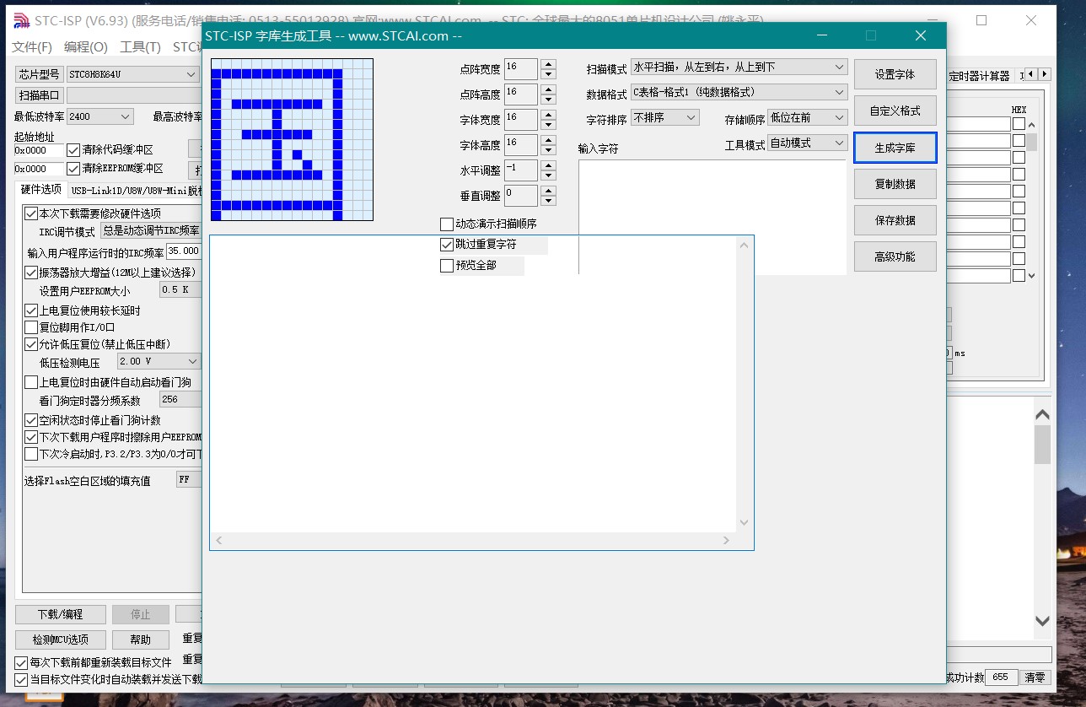Image resolution: width=1086 pixels, height=707 pixels.
Task: Click the tab strip right arrow in main window
Action: pos(1046,74)
